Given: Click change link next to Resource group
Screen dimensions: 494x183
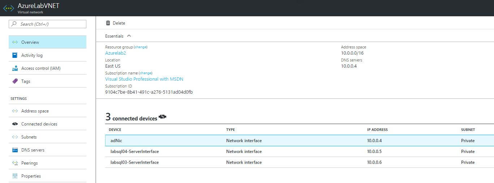Looking at the screenshot, I should pyautogui.click(x=141, y=47).
